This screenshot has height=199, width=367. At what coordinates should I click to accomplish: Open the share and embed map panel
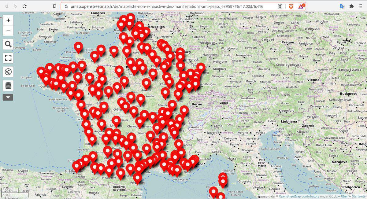[8, 72]
